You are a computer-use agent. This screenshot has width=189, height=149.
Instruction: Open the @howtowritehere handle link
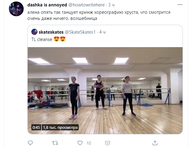pos(87,5)
